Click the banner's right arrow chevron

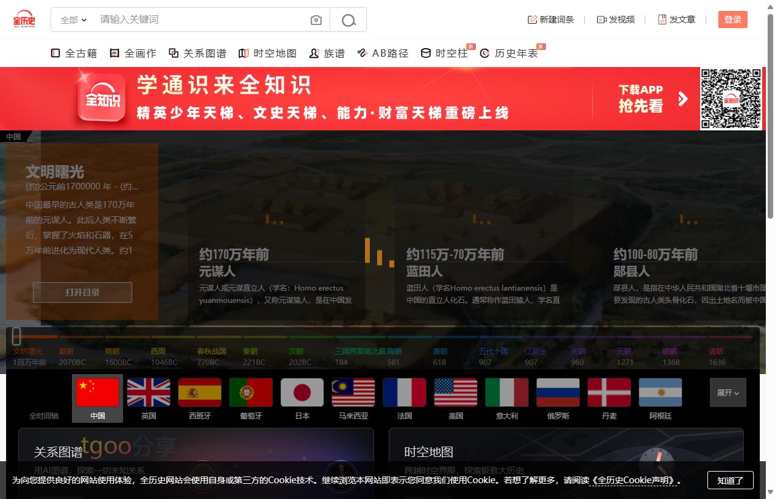[683, 99]
